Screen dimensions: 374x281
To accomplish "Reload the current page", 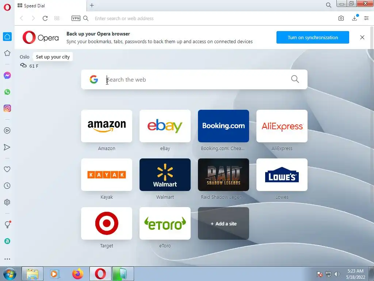I will tap(45, 18).
